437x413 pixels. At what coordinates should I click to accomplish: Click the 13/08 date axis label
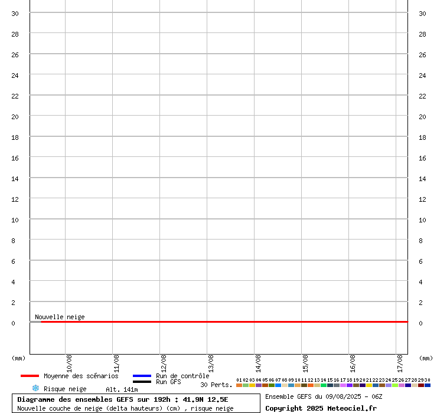click(x=211, y=363)
